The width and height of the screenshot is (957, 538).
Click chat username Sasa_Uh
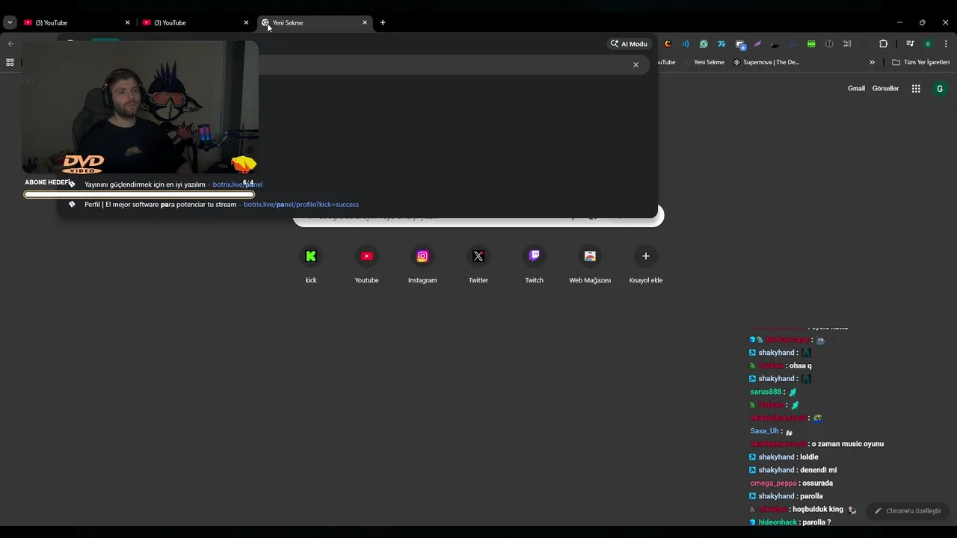click(765, 431)
